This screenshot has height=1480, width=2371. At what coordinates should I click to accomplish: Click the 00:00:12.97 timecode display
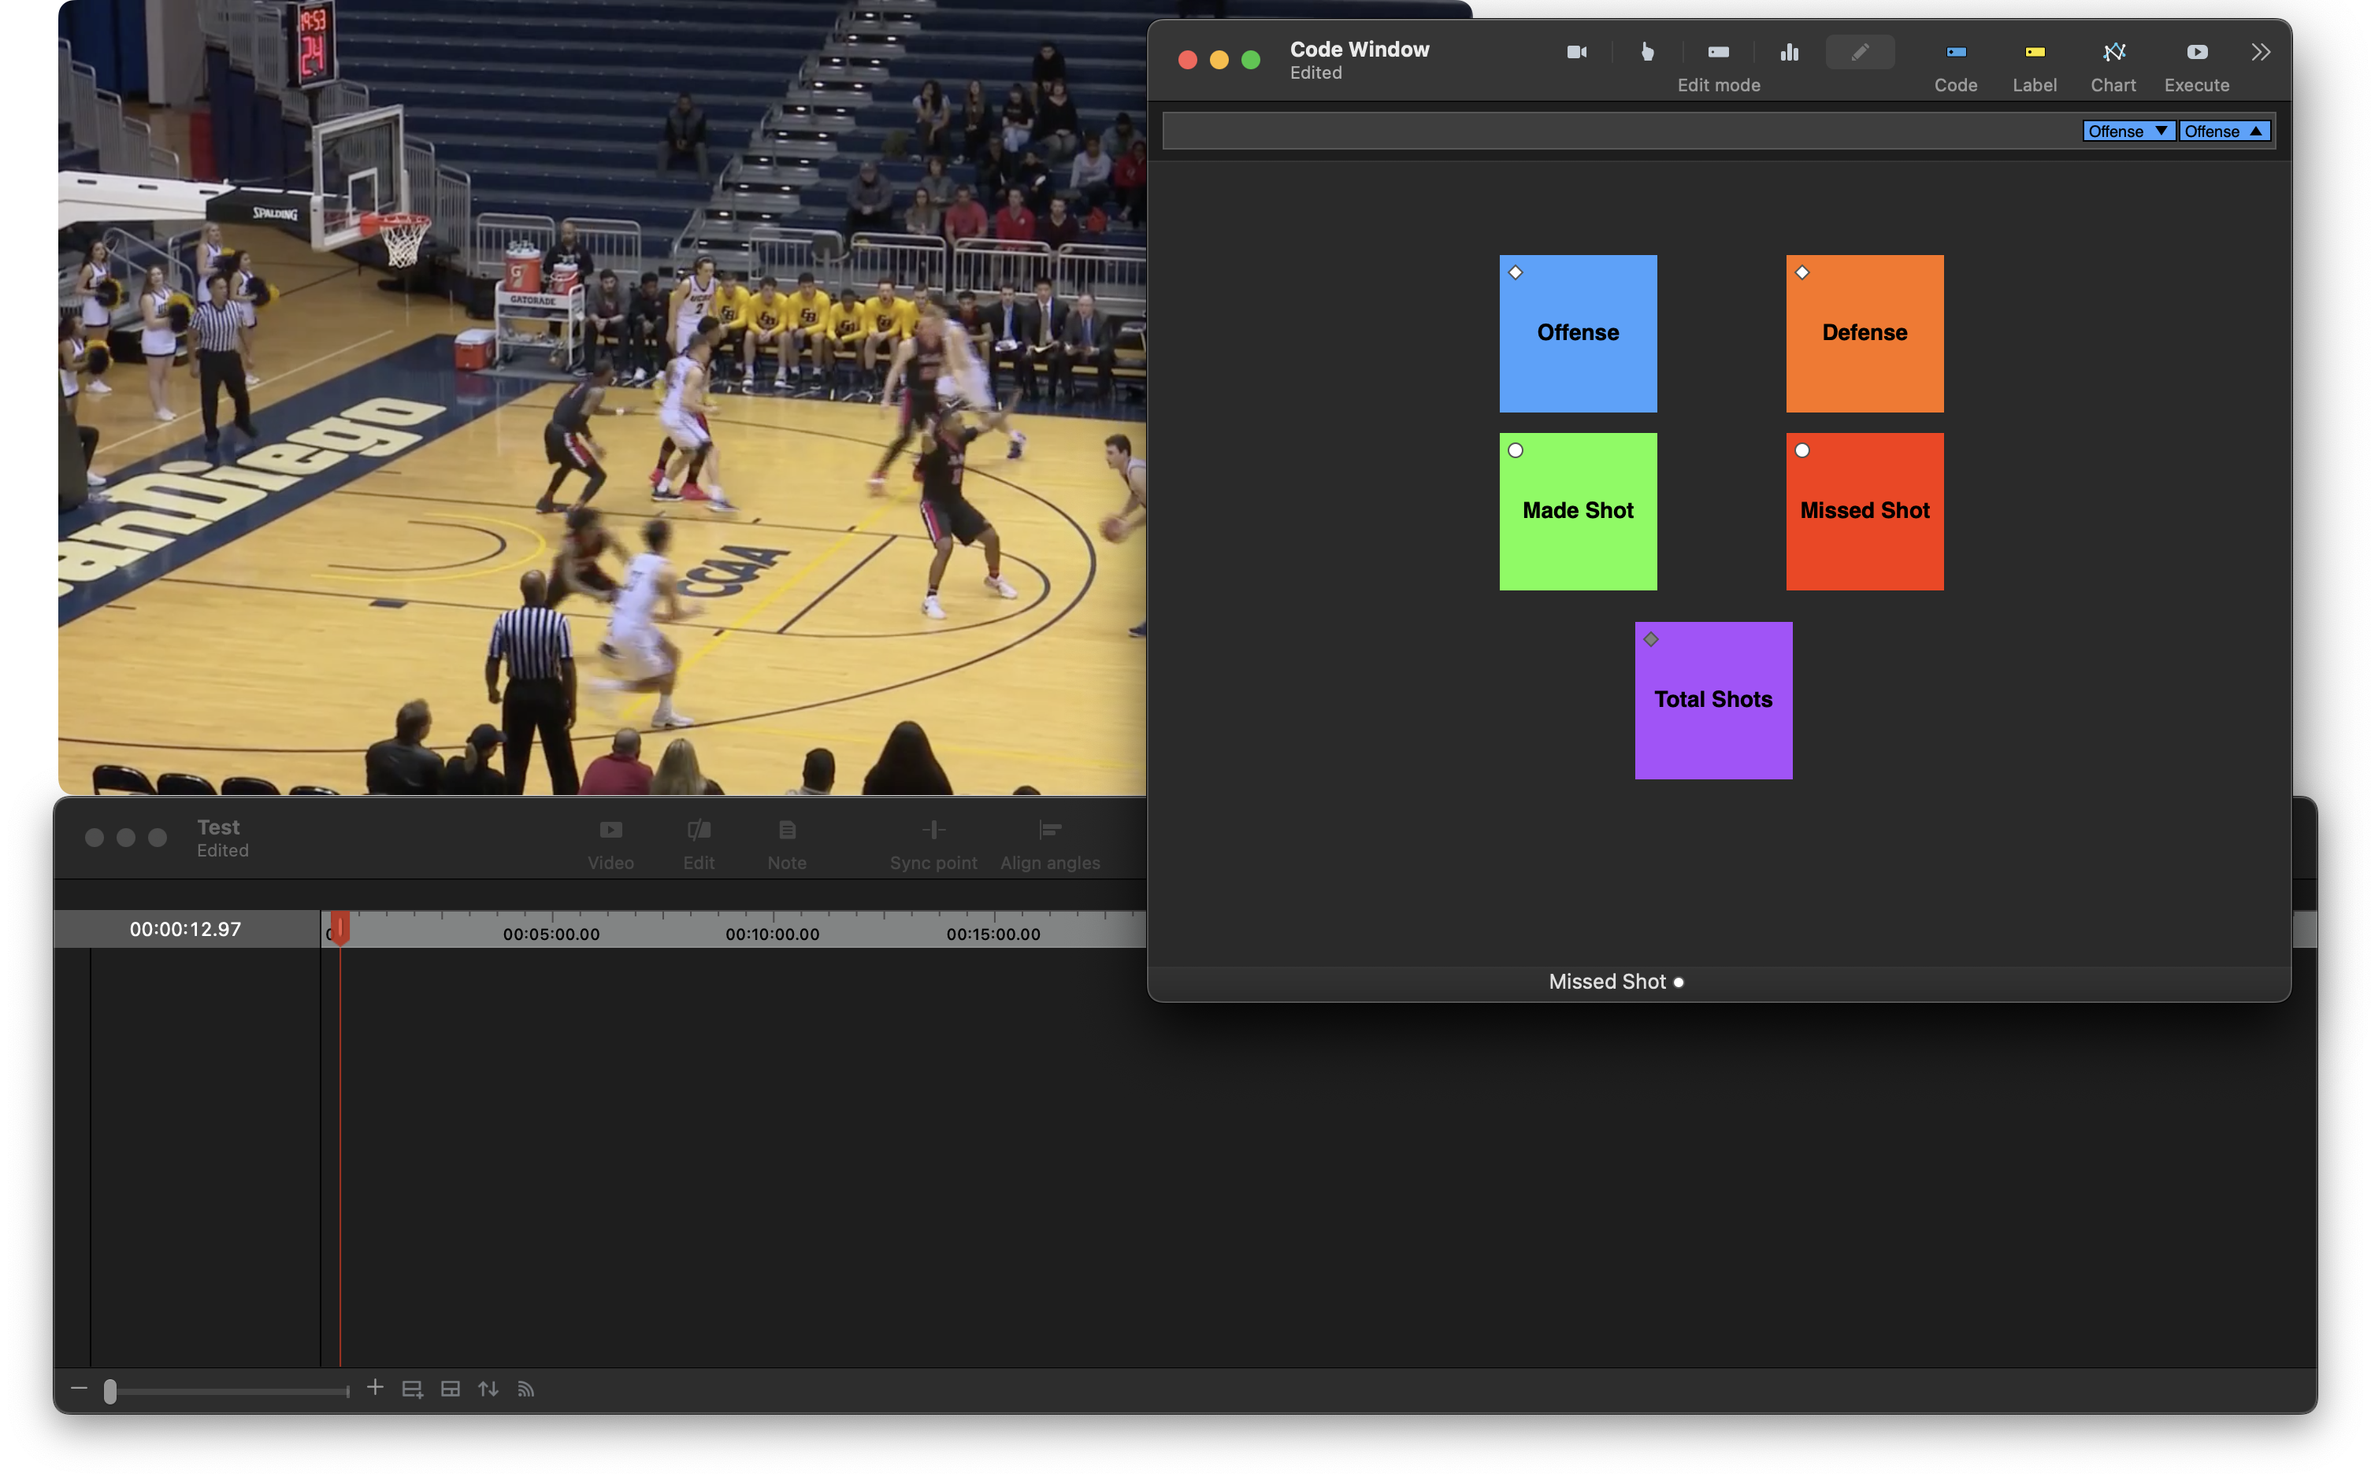(185, 929)
